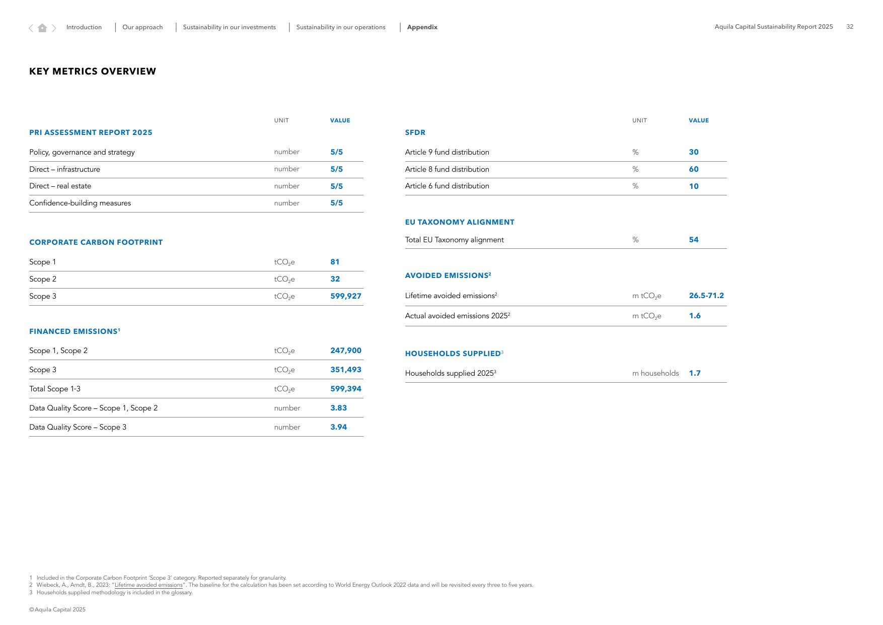Go to the next page arrow
The height and width of the screenshot is (625, 883).
[x=54, y=28]
